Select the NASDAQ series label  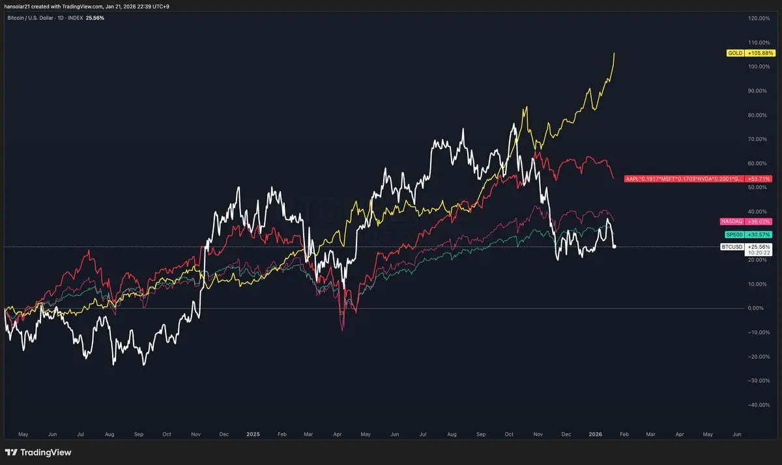coord(731,221)
